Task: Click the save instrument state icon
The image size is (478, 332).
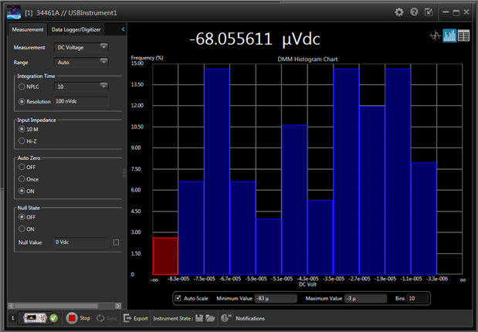Action: [x=199, y=318]
